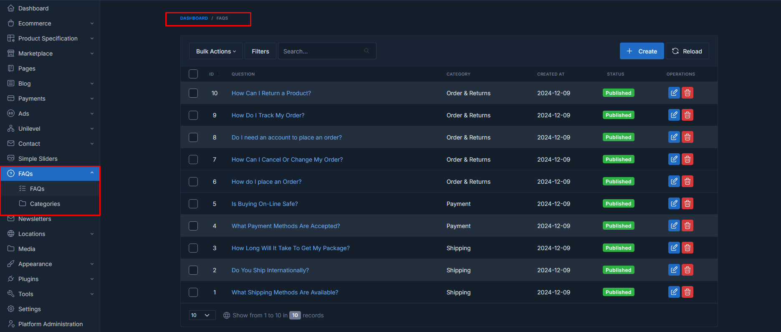
Task: Open the 'How do I place an Order?' link
Action: [x=266, y=182]
